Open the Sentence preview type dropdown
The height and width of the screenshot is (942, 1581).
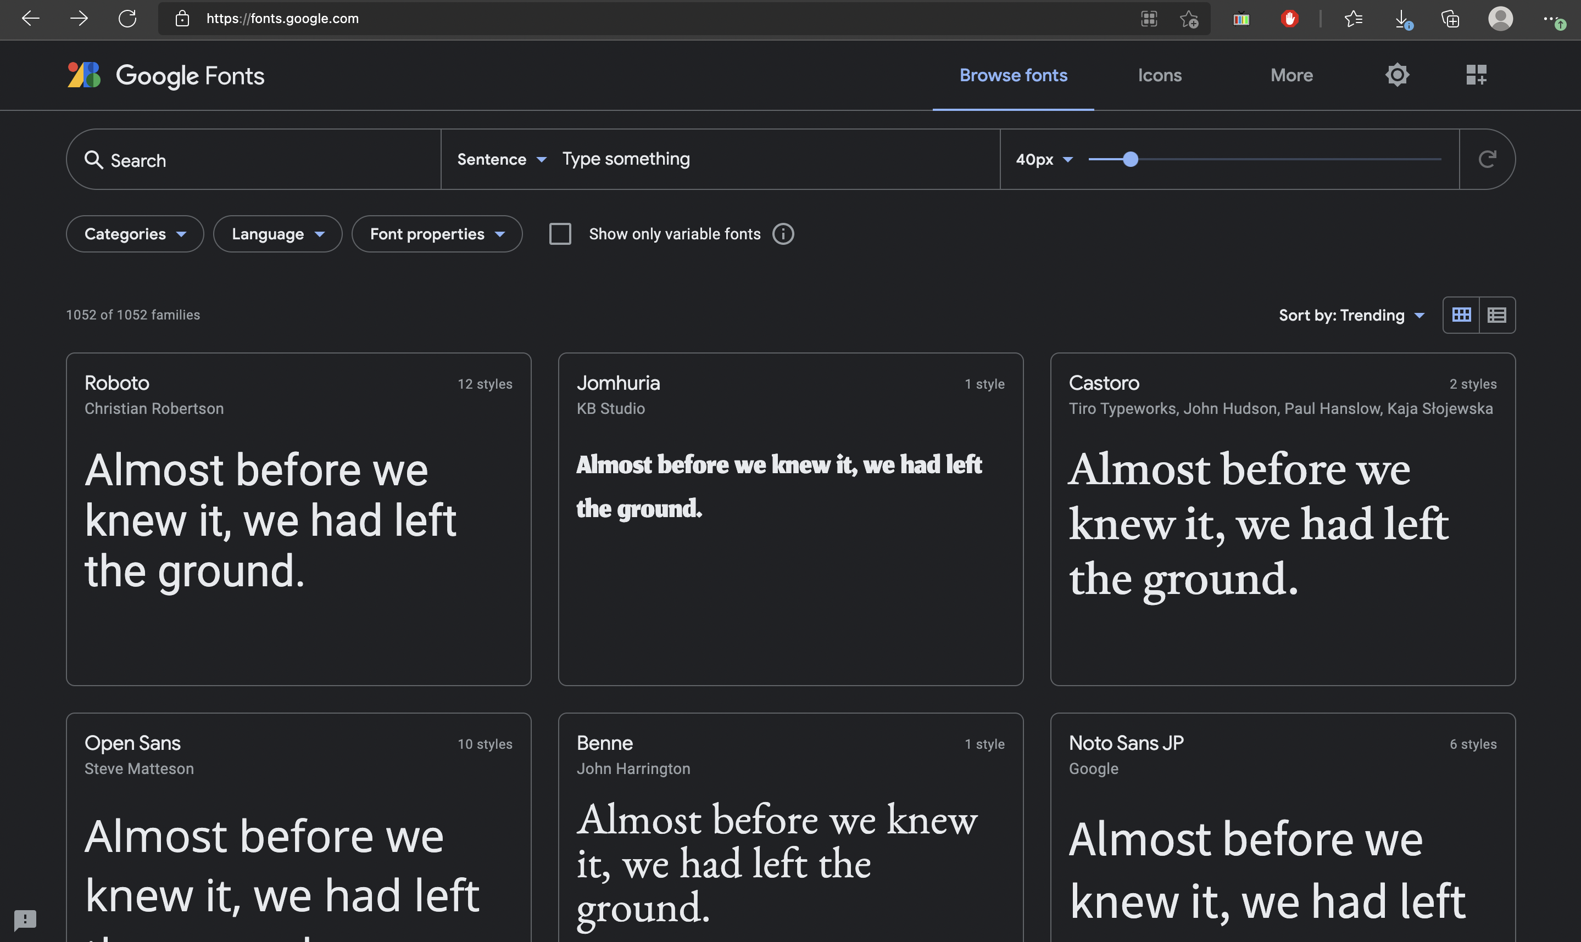pyautogui.click(x=502, y=159)
